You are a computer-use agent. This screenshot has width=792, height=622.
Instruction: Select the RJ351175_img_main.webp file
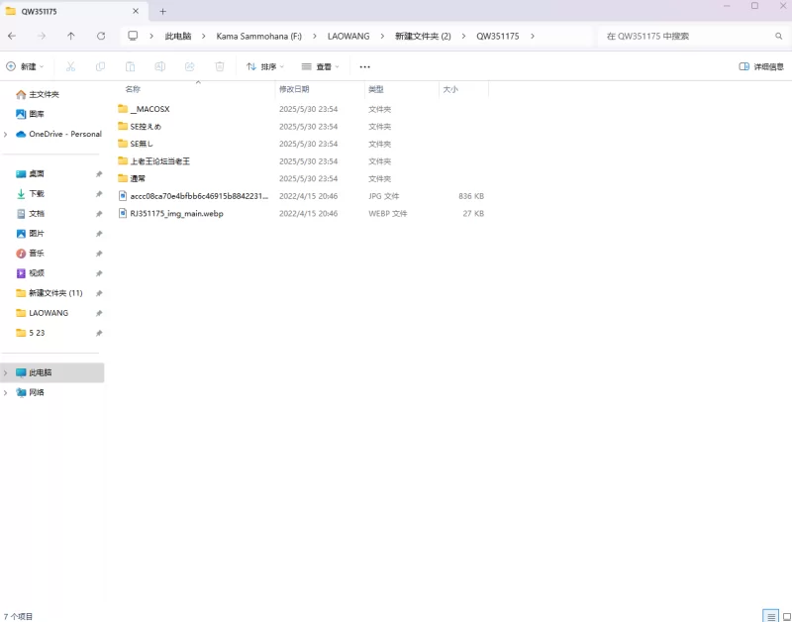point(176,214)
